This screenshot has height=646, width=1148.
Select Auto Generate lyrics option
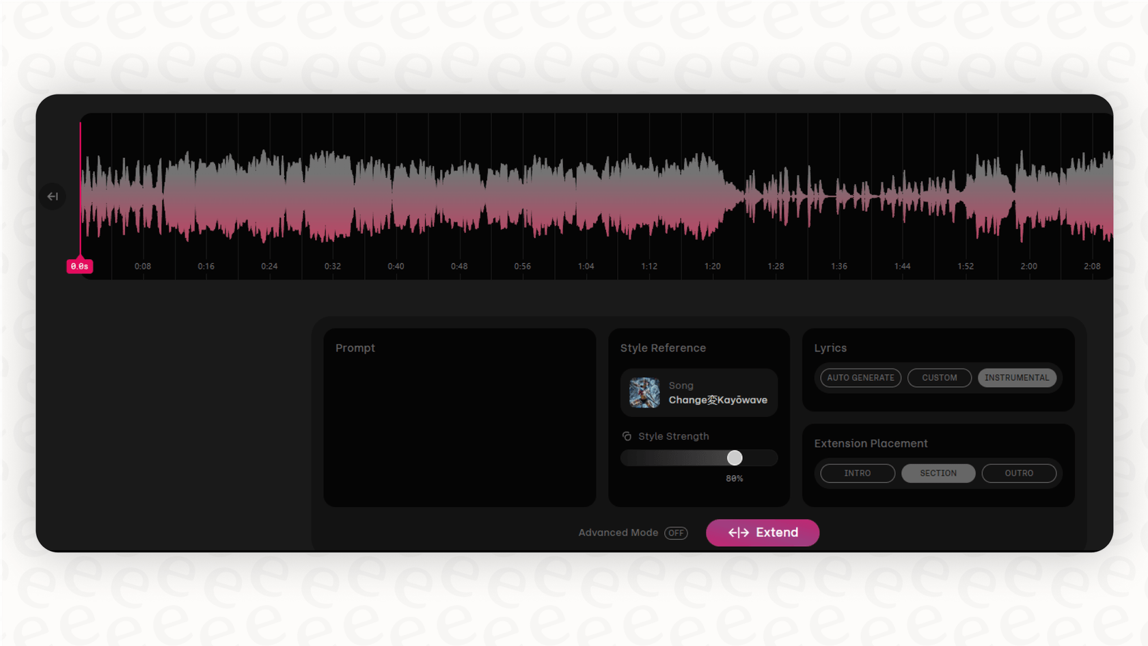point(860,378)
